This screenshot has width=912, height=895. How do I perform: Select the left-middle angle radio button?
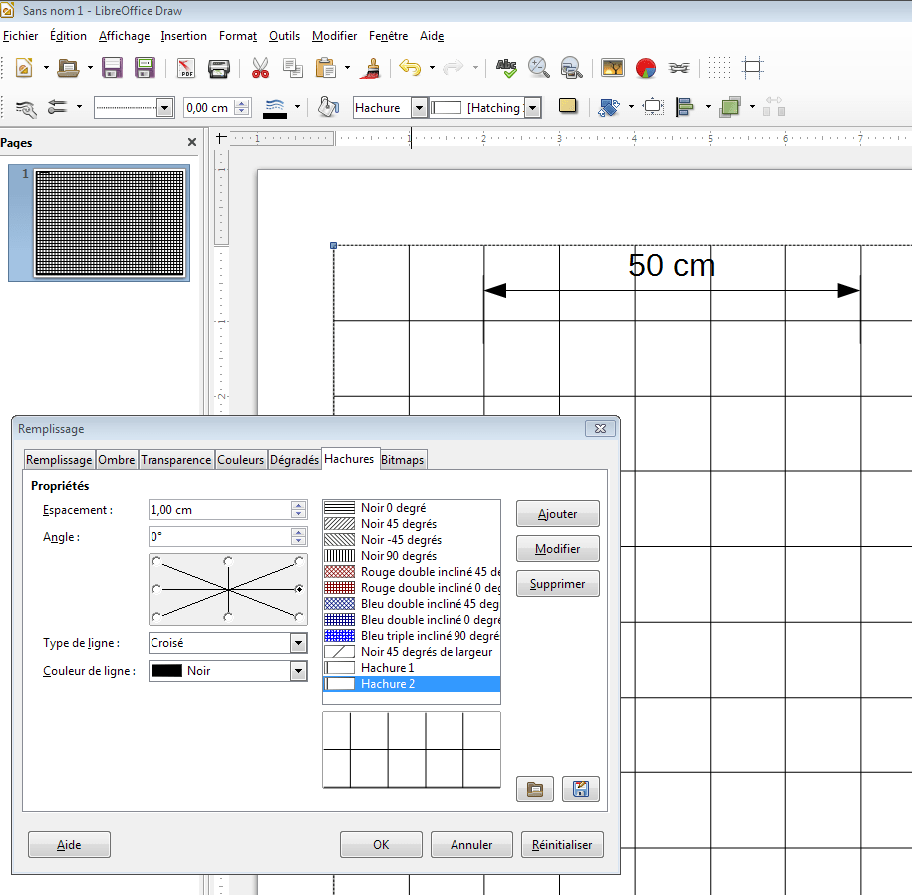pyautogui.click(x=156, y=589)
